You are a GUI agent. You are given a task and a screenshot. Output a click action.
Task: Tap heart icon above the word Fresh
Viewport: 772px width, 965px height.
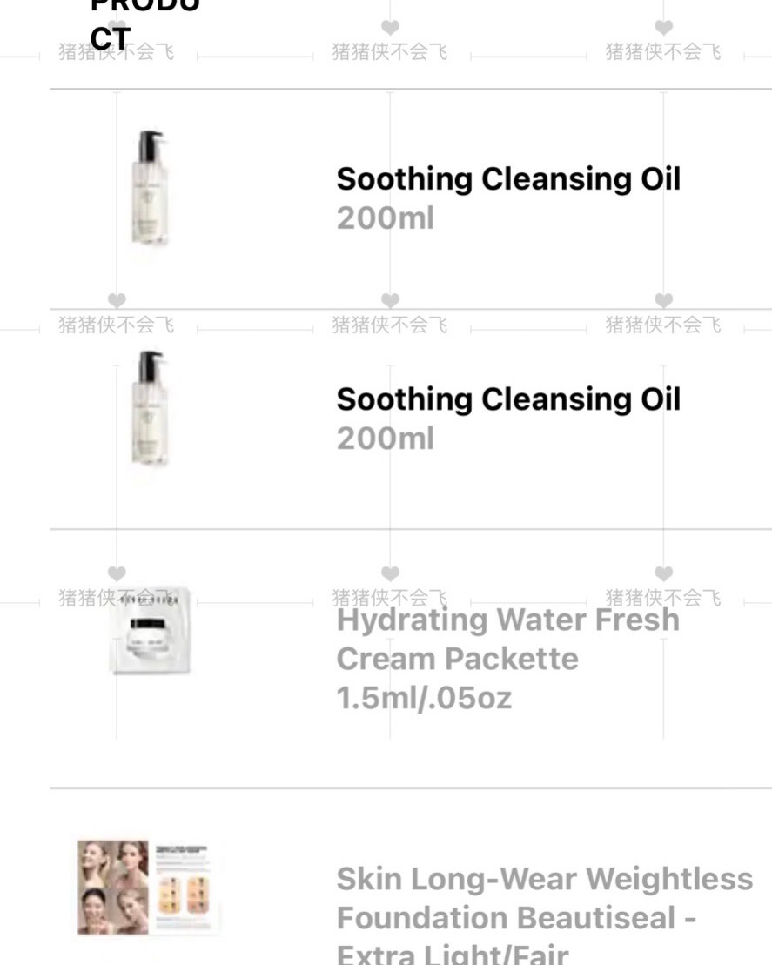point(664,573)
